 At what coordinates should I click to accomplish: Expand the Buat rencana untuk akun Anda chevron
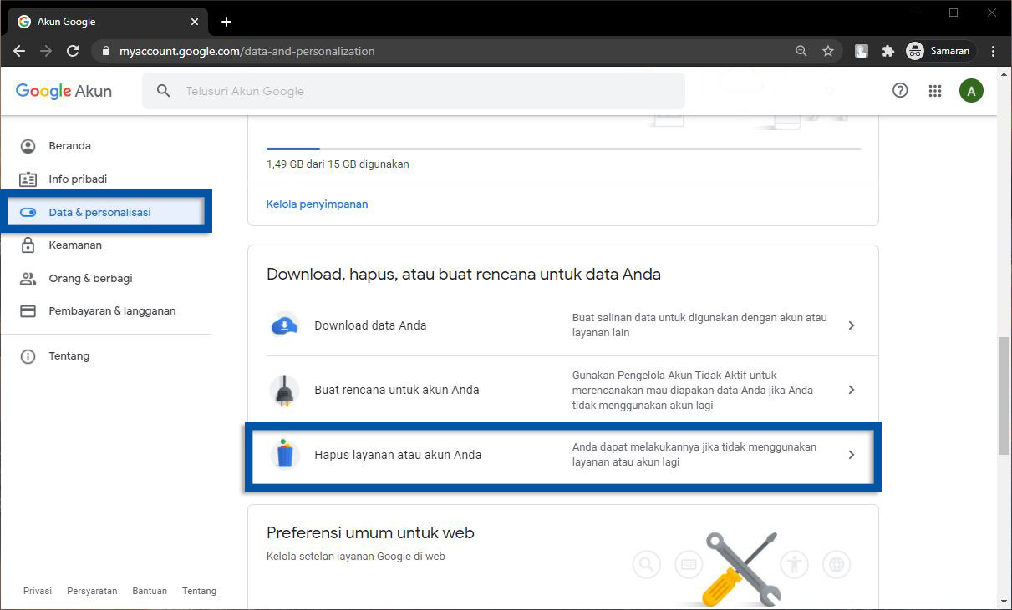851,390
